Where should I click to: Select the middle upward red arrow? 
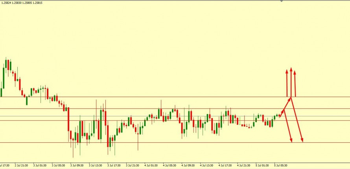pos(291,83)
